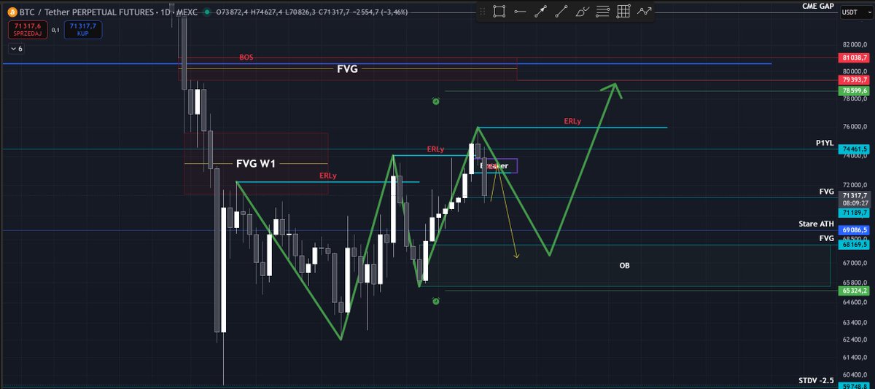Viewport: 875px width, 389px height.
Task: Click the Stare ATH level label
Action: click(x=816, y=224)
